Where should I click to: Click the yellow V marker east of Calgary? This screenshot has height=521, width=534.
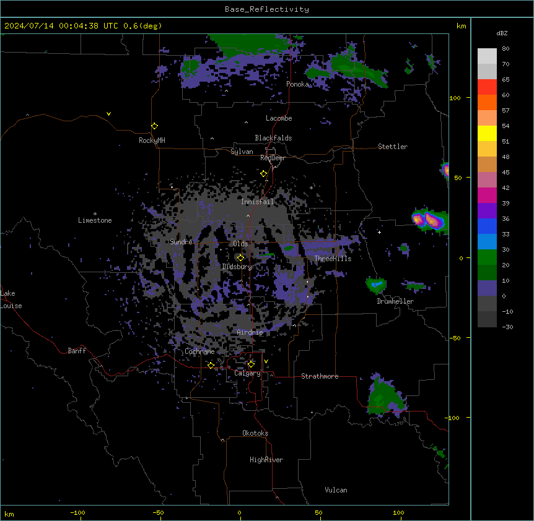click(266, 361)
